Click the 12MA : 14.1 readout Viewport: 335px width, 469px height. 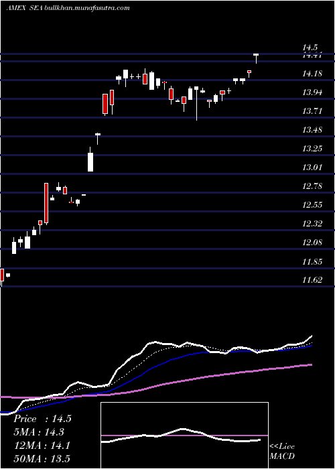[42, 446]
